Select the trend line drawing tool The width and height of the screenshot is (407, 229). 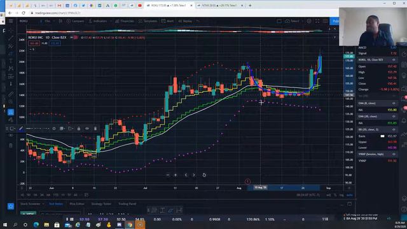point(11,38)
